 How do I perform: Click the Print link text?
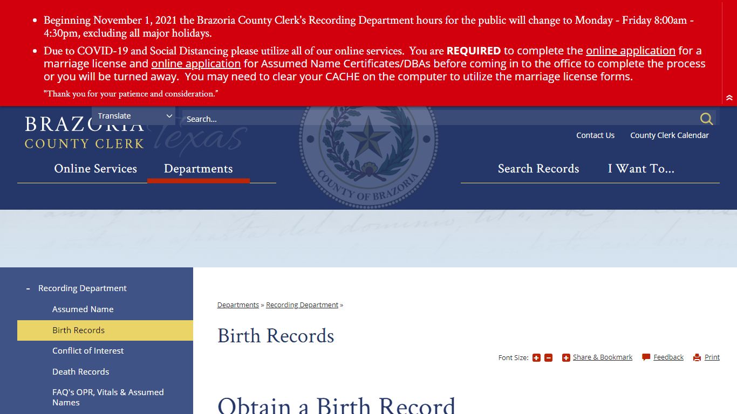click(x=712, y=357)
